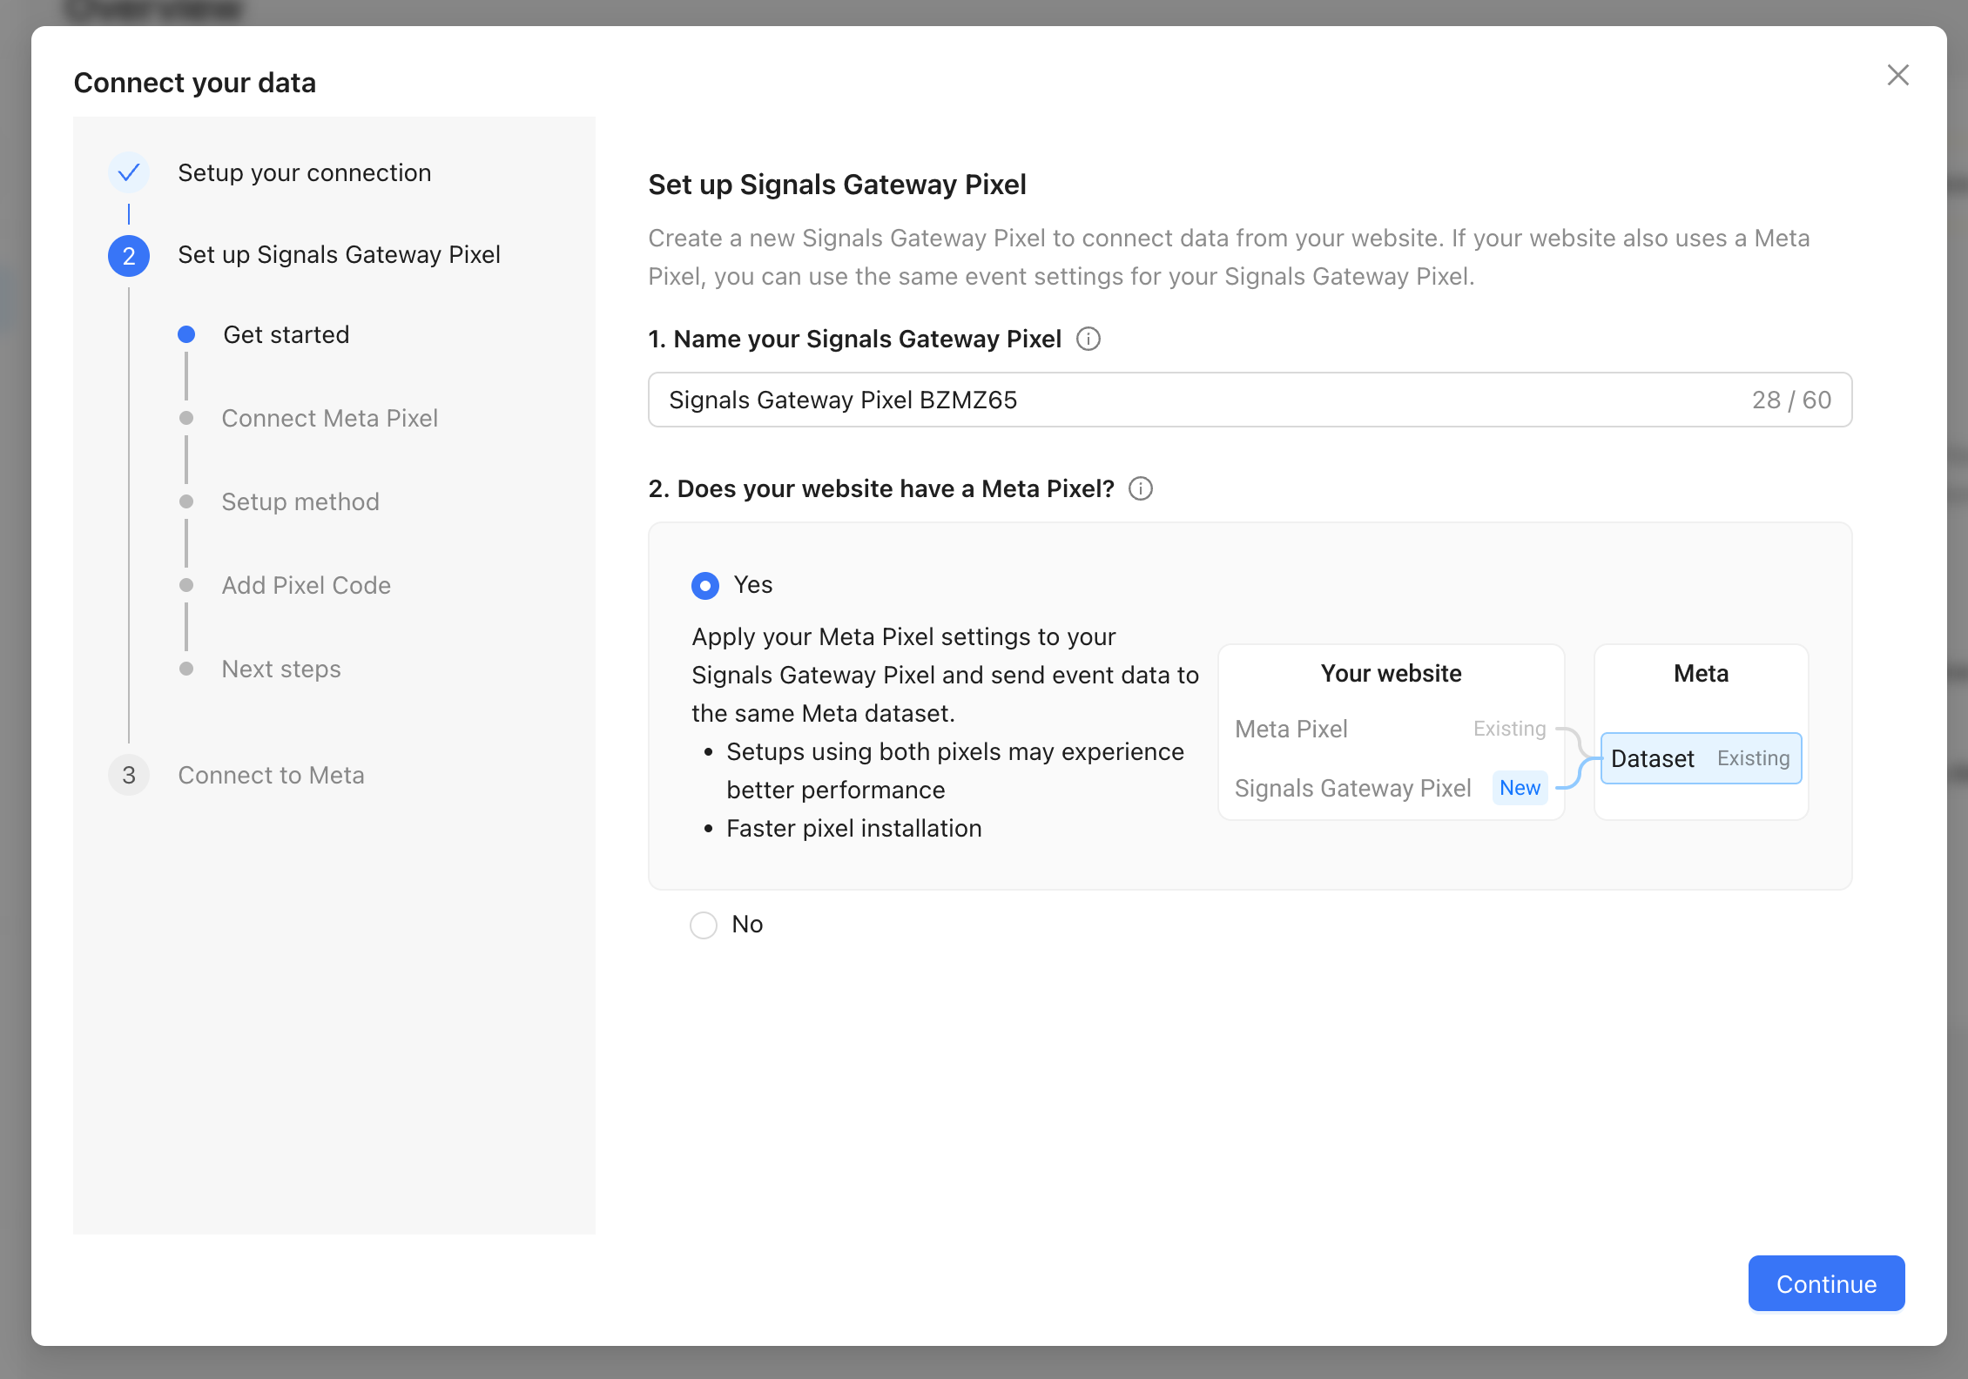
Task: Click the New badge beside Signals Gateway Pixel
Action: coord(1520,788)
